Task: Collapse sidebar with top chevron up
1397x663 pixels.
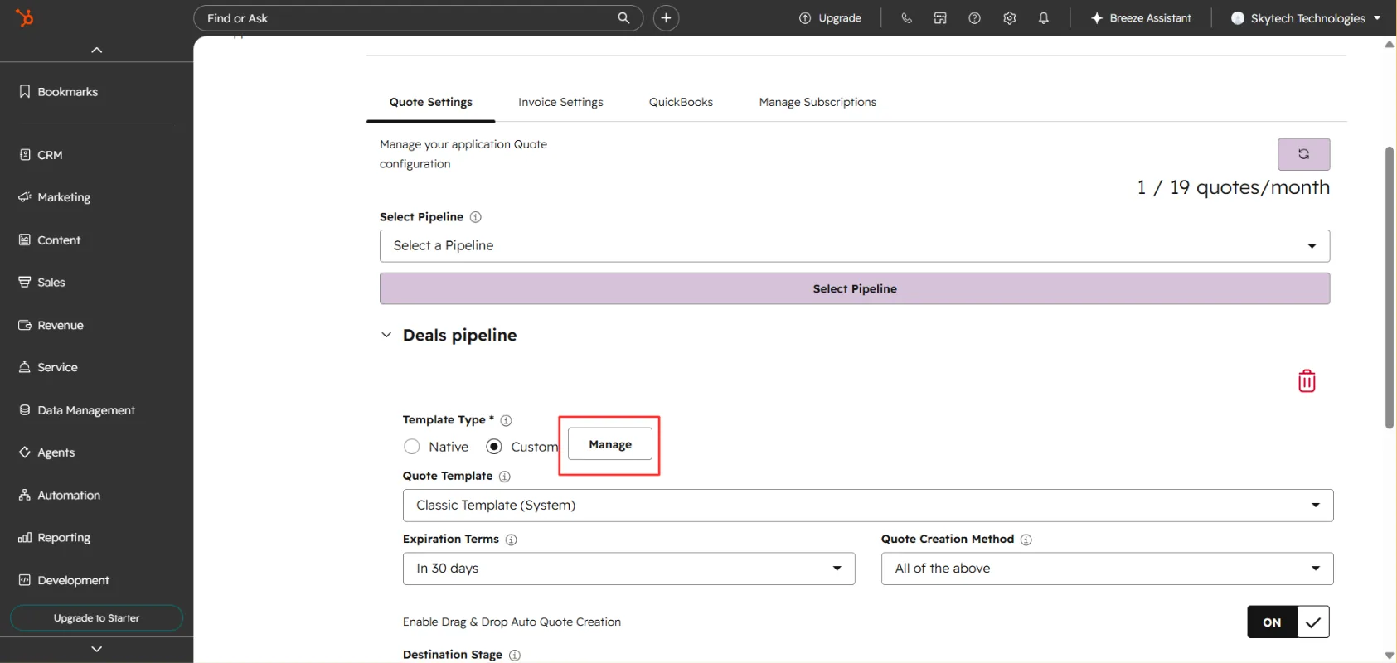Action: tap(96, 50)
